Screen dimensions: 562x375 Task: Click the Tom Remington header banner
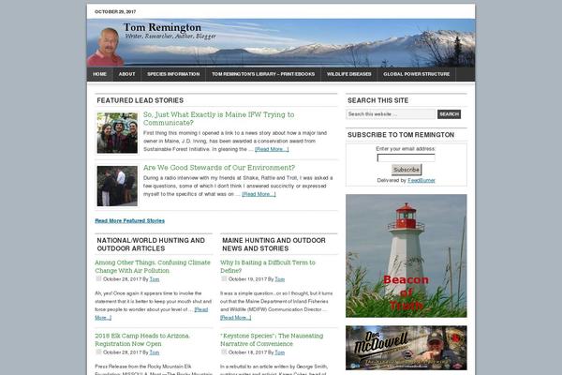click(x=281, y=43)
